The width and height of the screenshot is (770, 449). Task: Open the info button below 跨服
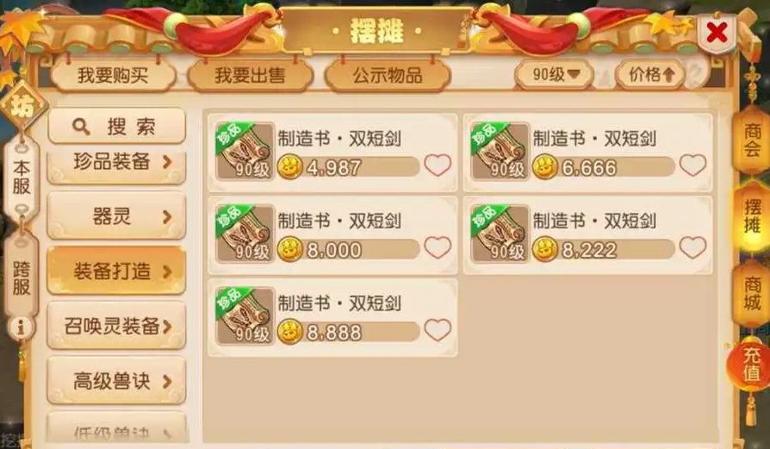coord(21,327)
